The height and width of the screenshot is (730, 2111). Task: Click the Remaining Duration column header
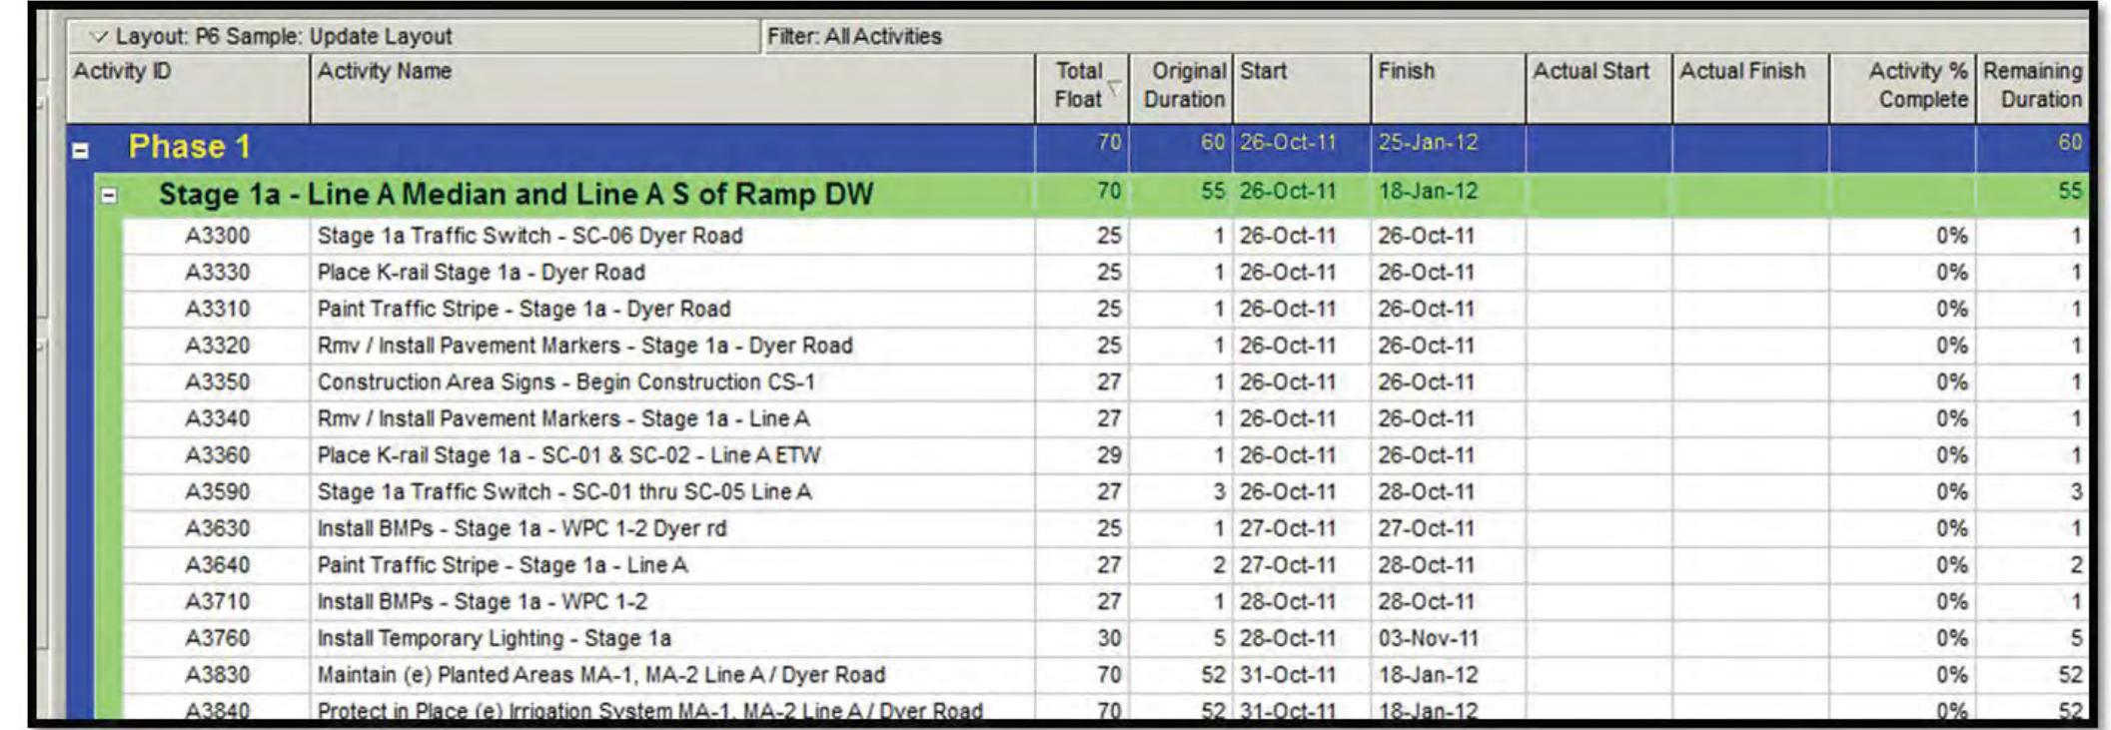(2032, 86)
